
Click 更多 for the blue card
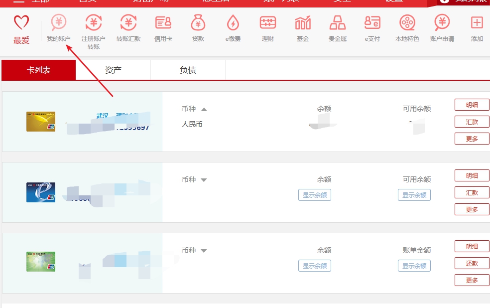click(472, 209)
